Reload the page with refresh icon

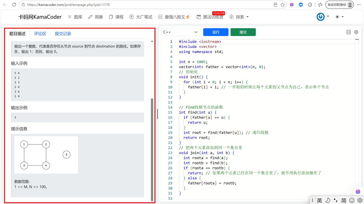14,5
